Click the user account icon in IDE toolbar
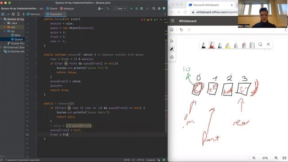The height and width of the screenshot is (162, 288). click(100, 9)
